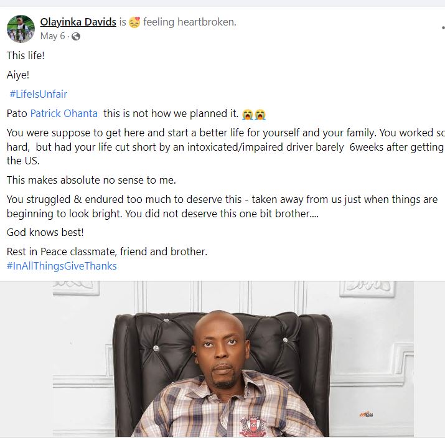445x442 pixels.
Task: Click the globe public-audience icon
Action: pos(76,36)
